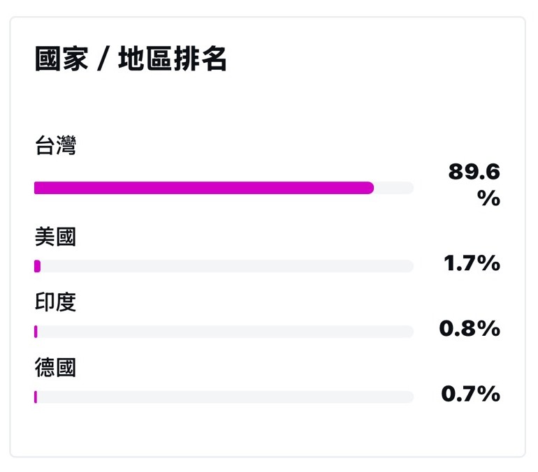Image resolution: width=538 pixels, height=472 pixels.
Task: Click the small magenta fill for 美國
Action: [38, 266]
